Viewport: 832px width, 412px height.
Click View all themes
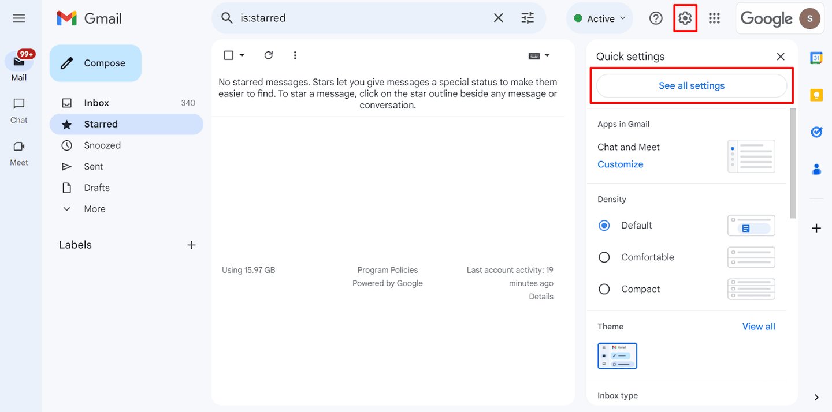(x=759, y=327)
